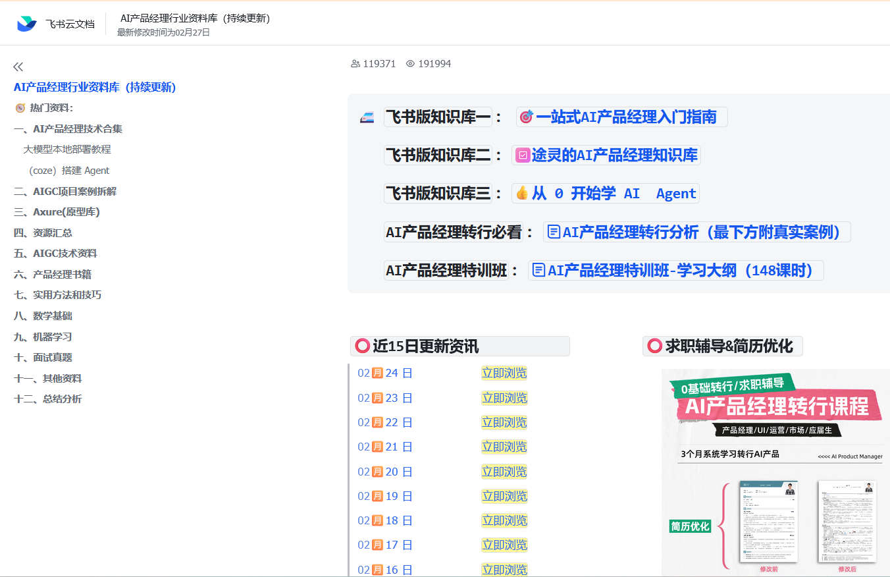
Task: Go to 热门资料 section in outline
Action: pos(51,108)
